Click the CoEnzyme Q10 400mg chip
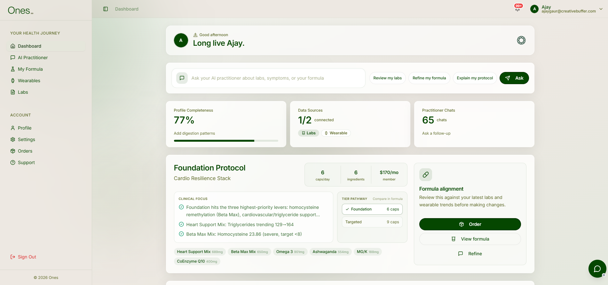 pyautogui.click(x=197, y=261)
